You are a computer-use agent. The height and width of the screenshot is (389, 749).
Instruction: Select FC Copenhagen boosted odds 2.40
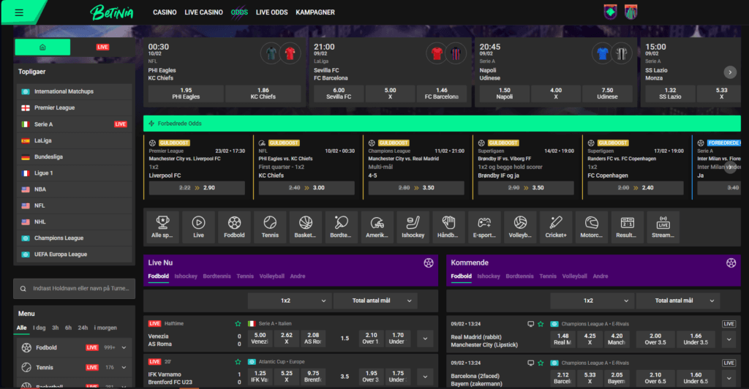coord(636,188)
